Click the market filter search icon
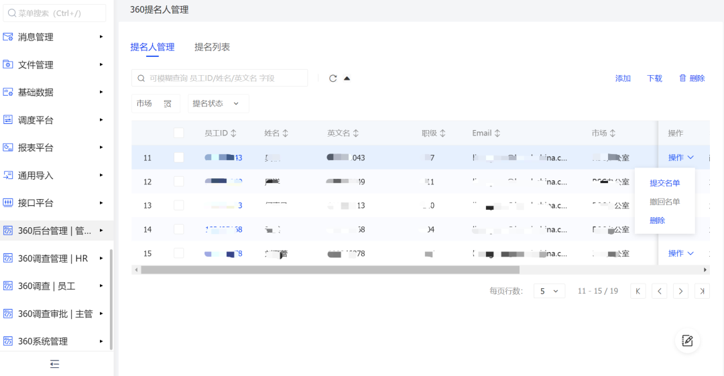Image resolution: width=724 pixels, height=376 pixels. (x=168, y=104)
